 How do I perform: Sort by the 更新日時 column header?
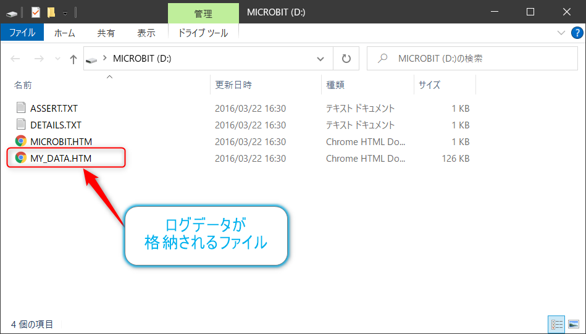click(x=233, y=85)
